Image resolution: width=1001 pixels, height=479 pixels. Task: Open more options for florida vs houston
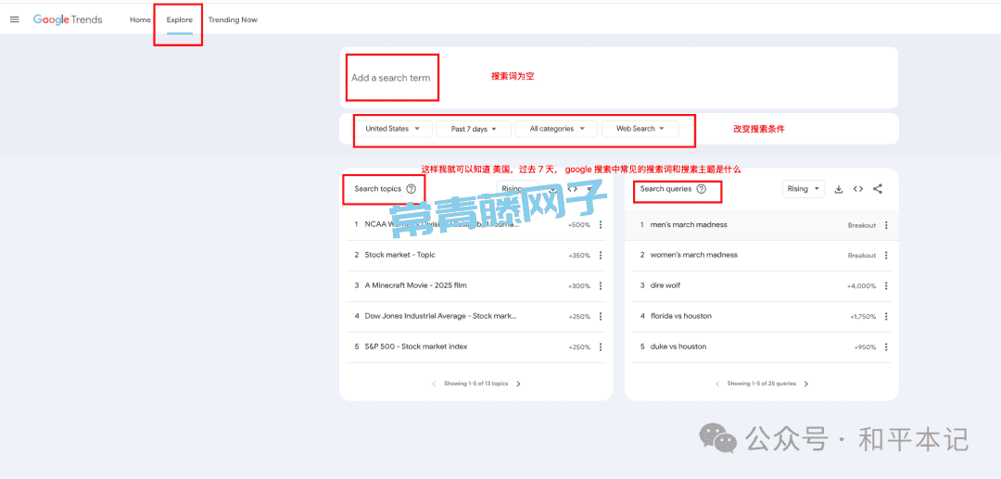pos(886,316)
